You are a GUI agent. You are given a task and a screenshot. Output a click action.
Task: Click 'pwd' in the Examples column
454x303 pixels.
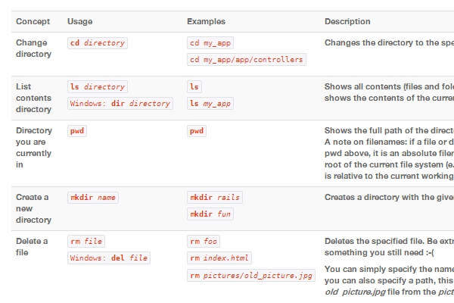[197, 131]
